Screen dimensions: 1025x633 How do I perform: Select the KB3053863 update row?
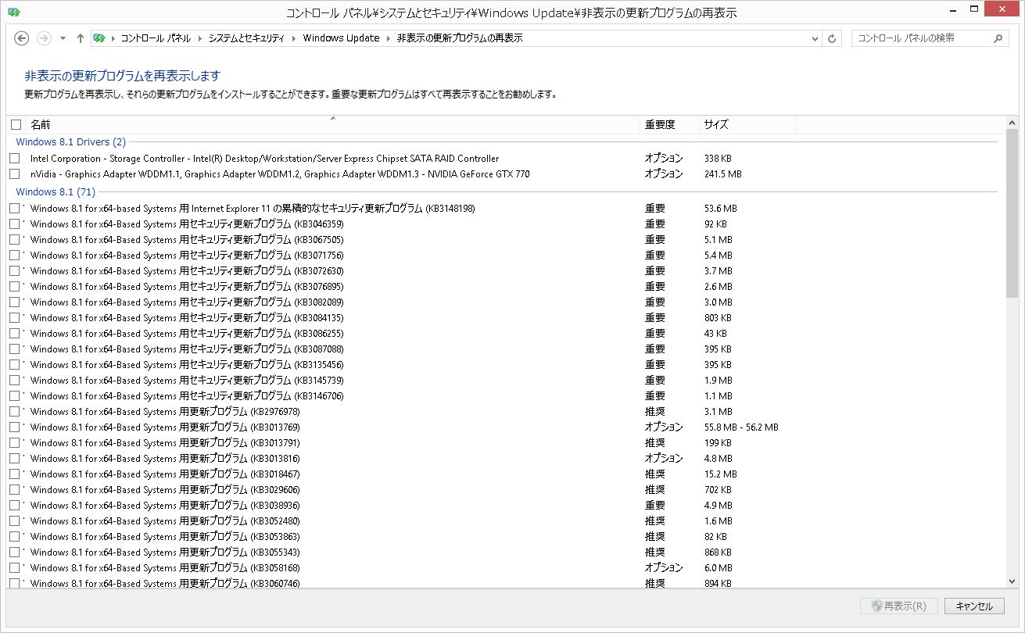click(x=504, y=537)
